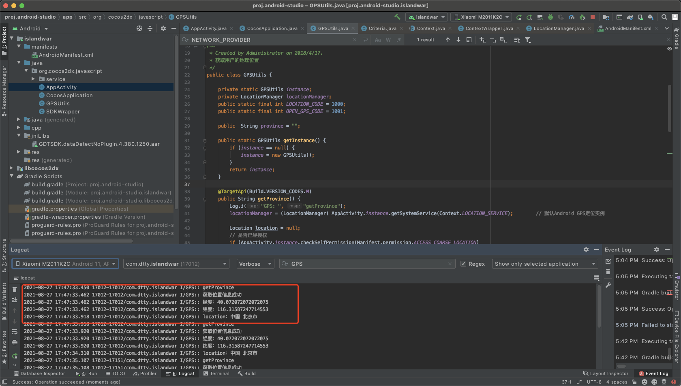Clear logcat with trash icon
This screenshot has width=681, height=386.
(15, 289)
